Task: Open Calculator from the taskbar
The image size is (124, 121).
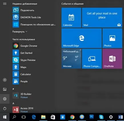Action: click(63, 117)
